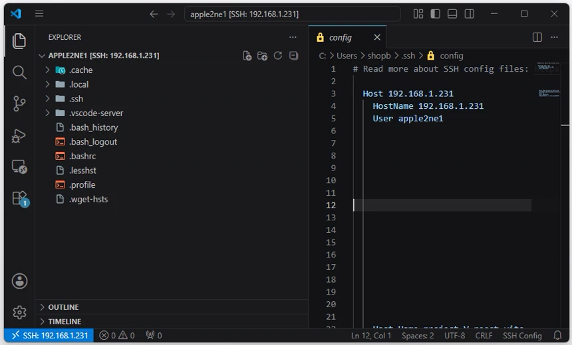Image resolution: width=572 pixels, height=345 pixels.
Task: Click forwarded ports status item
Action: click(154, 336)
